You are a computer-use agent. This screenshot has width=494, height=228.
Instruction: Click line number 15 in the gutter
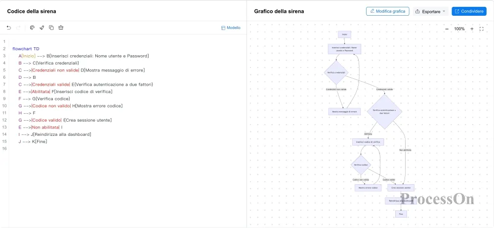tap(4, 142)
